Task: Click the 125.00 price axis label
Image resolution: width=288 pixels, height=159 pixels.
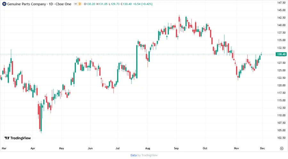Action: tap(281, 70)
